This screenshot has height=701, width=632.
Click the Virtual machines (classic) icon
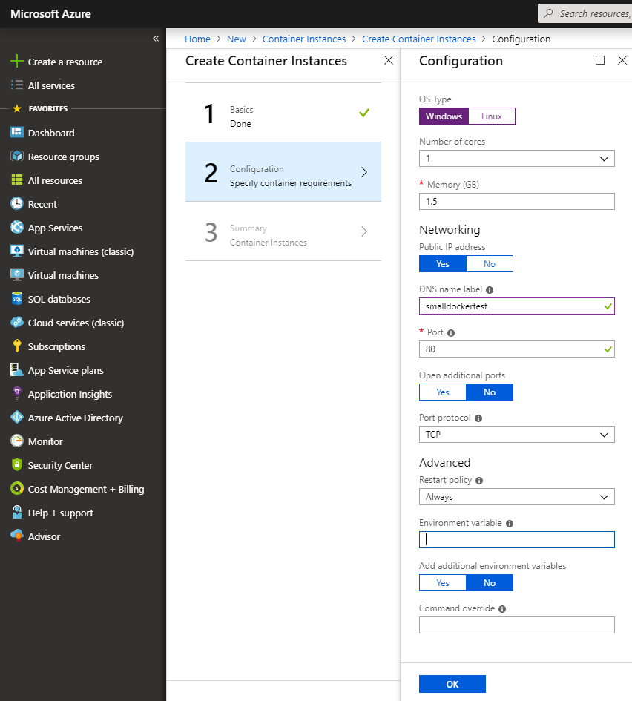click(x=16, y=251)
